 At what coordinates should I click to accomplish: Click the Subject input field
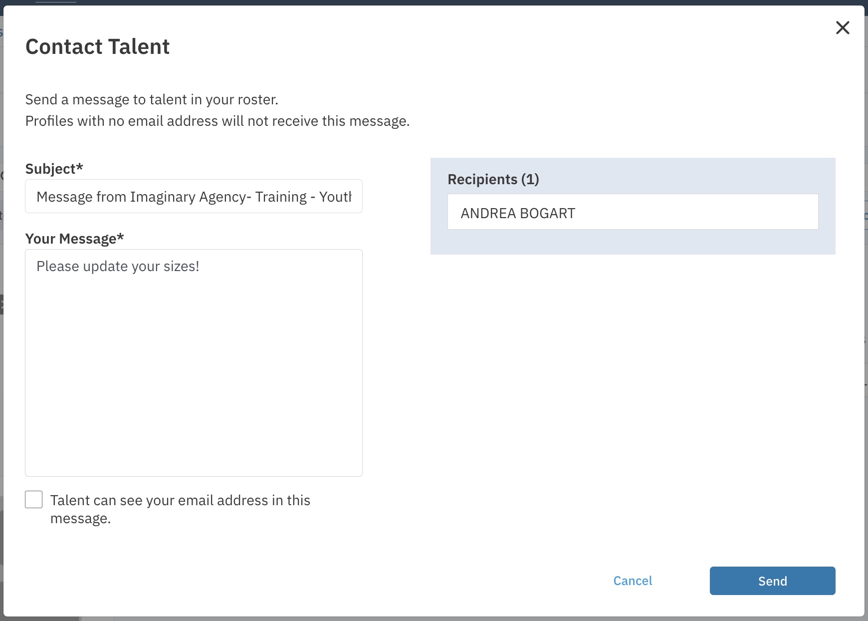pos(194,196)
